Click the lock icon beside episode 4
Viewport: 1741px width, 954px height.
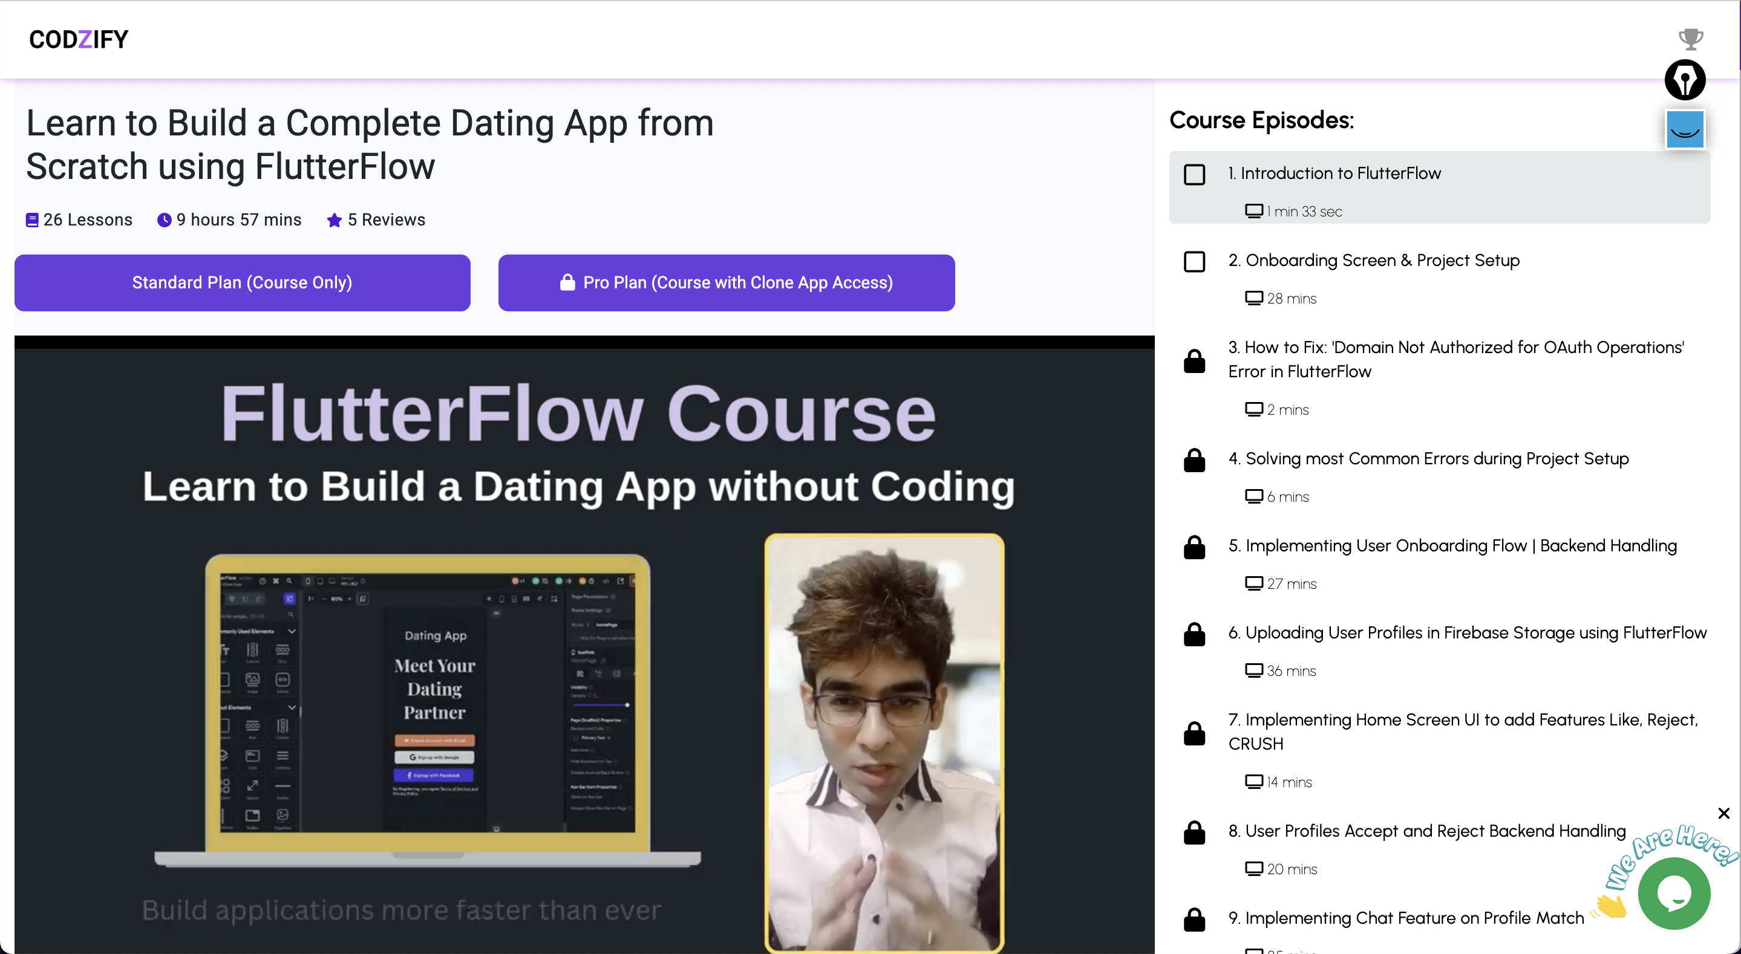1194,460
